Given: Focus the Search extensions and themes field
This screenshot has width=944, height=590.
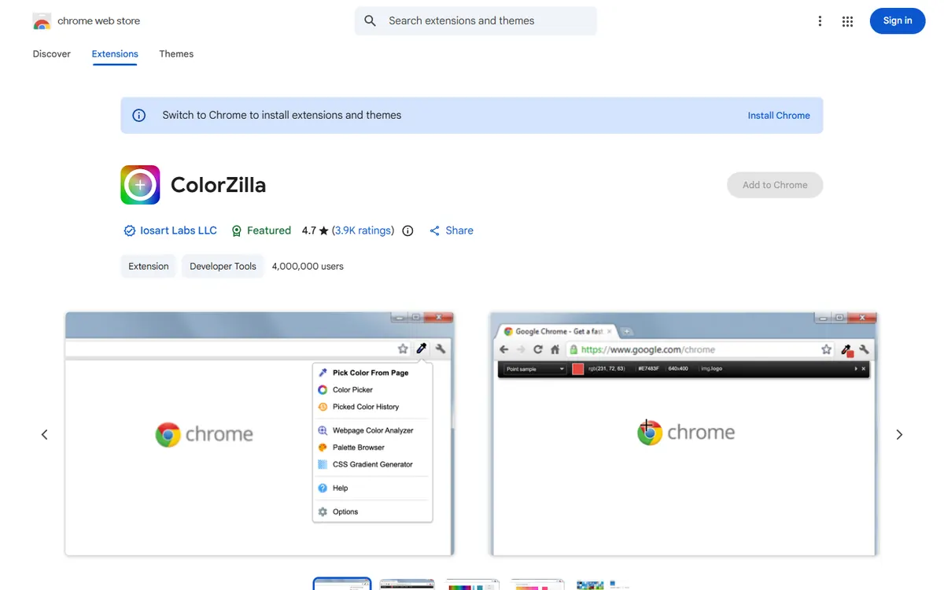Looking at the screenshot, I should (x=475, y=21).
